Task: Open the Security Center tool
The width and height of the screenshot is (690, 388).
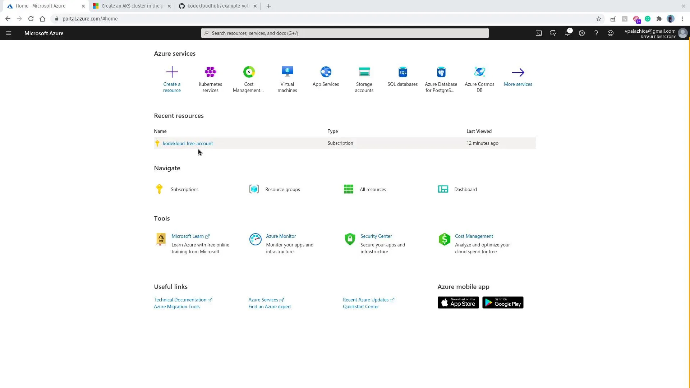Action: (x=376, y=236)
